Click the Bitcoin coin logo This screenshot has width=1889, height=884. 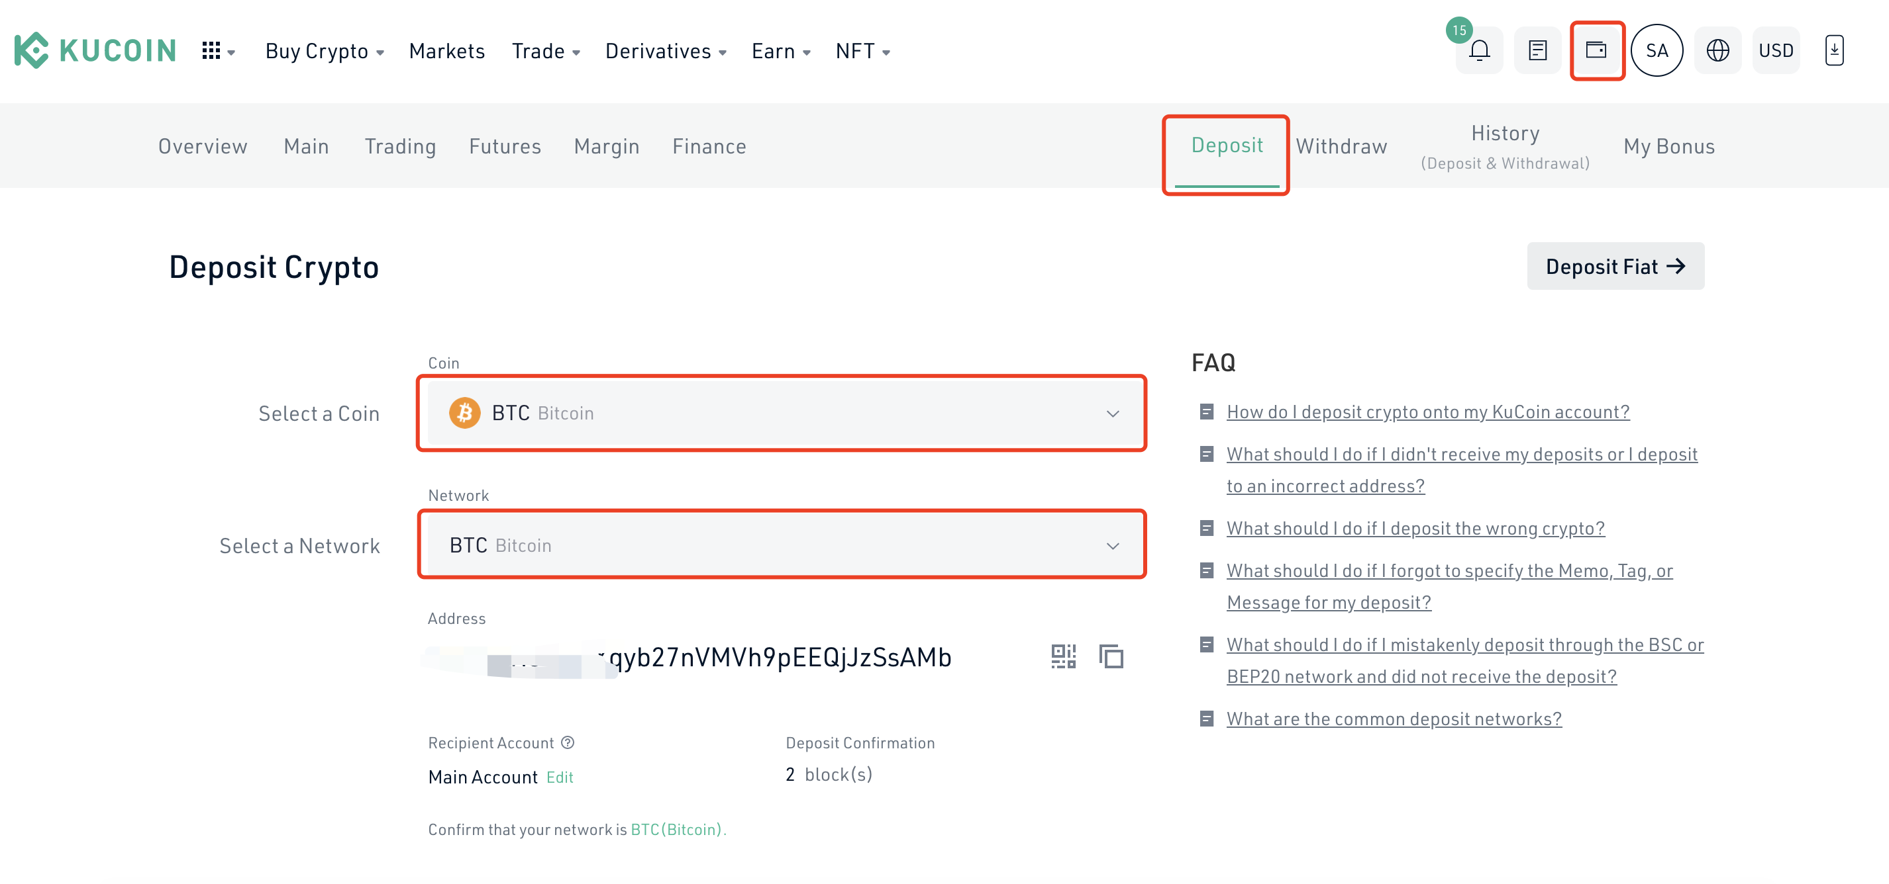point(464,412)
